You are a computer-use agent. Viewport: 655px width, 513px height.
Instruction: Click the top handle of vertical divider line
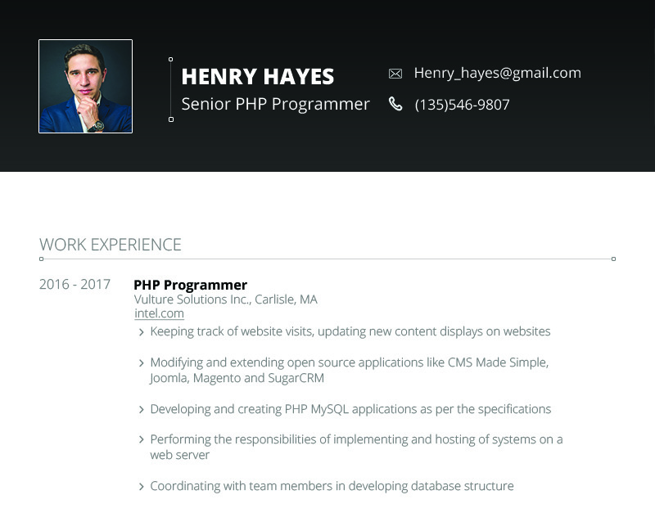[171, 60]
